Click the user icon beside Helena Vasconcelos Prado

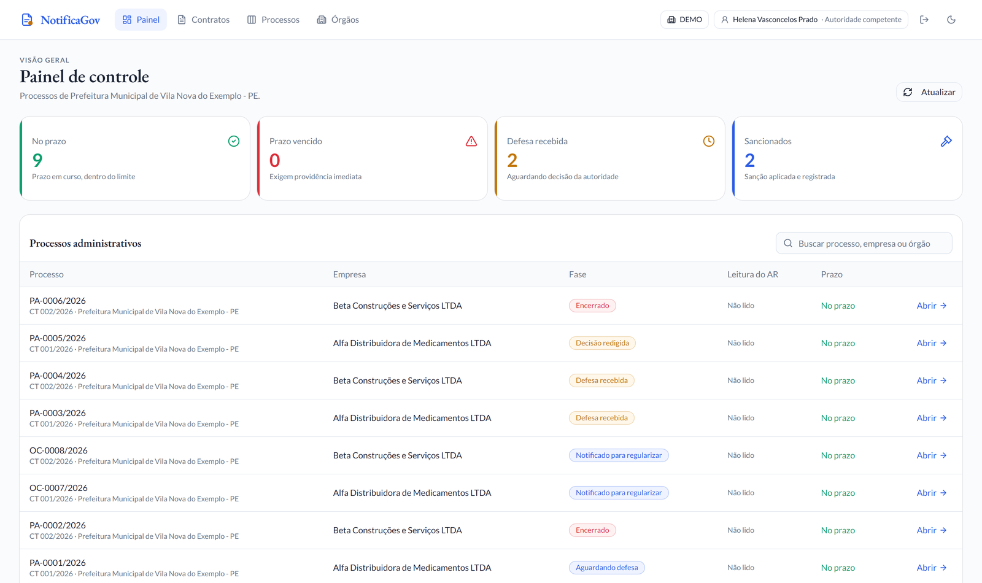pos(725,20)
